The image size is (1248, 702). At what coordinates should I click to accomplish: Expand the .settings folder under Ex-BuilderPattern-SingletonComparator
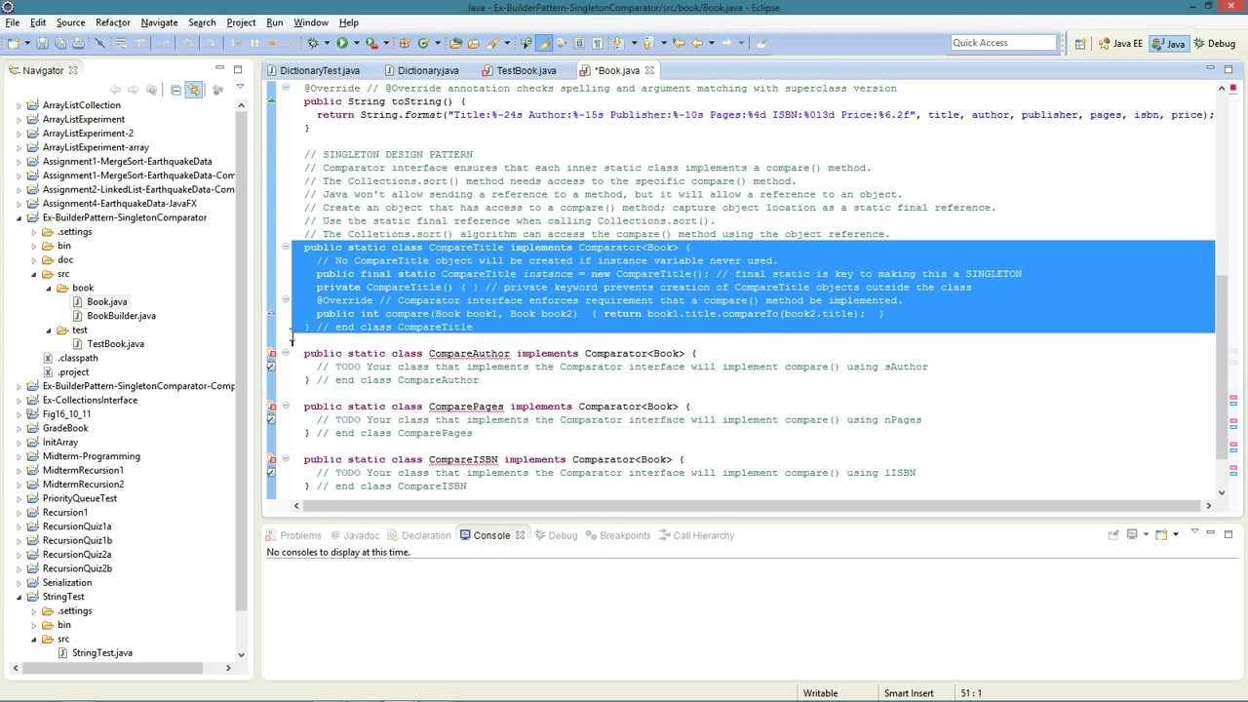pos(34,232)
